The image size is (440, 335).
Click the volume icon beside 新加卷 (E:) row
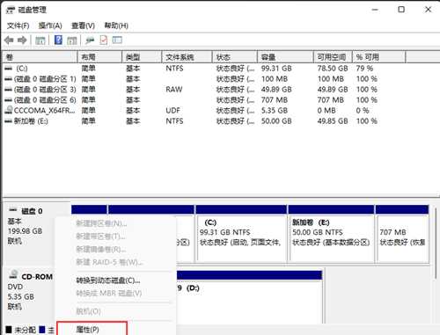[9, 121]
